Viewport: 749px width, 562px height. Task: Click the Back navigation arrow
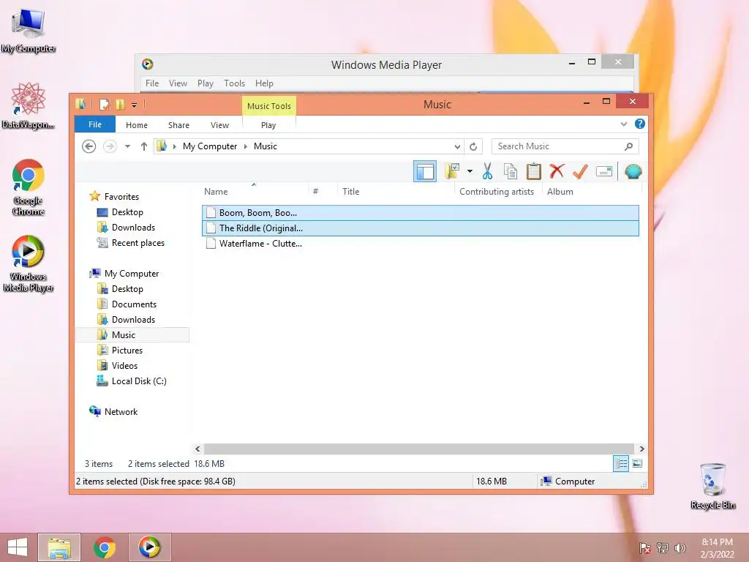(x=89, y=146)
